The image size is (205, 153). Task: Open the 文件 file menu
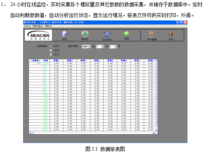pos(27,26)
